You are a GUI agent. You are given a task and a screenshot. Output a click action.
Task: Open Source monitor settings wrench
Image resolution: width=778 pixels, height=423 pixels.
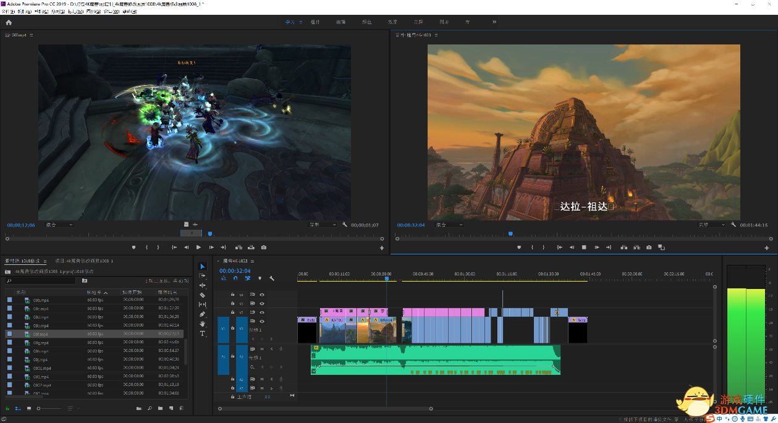tap(345, 225)
